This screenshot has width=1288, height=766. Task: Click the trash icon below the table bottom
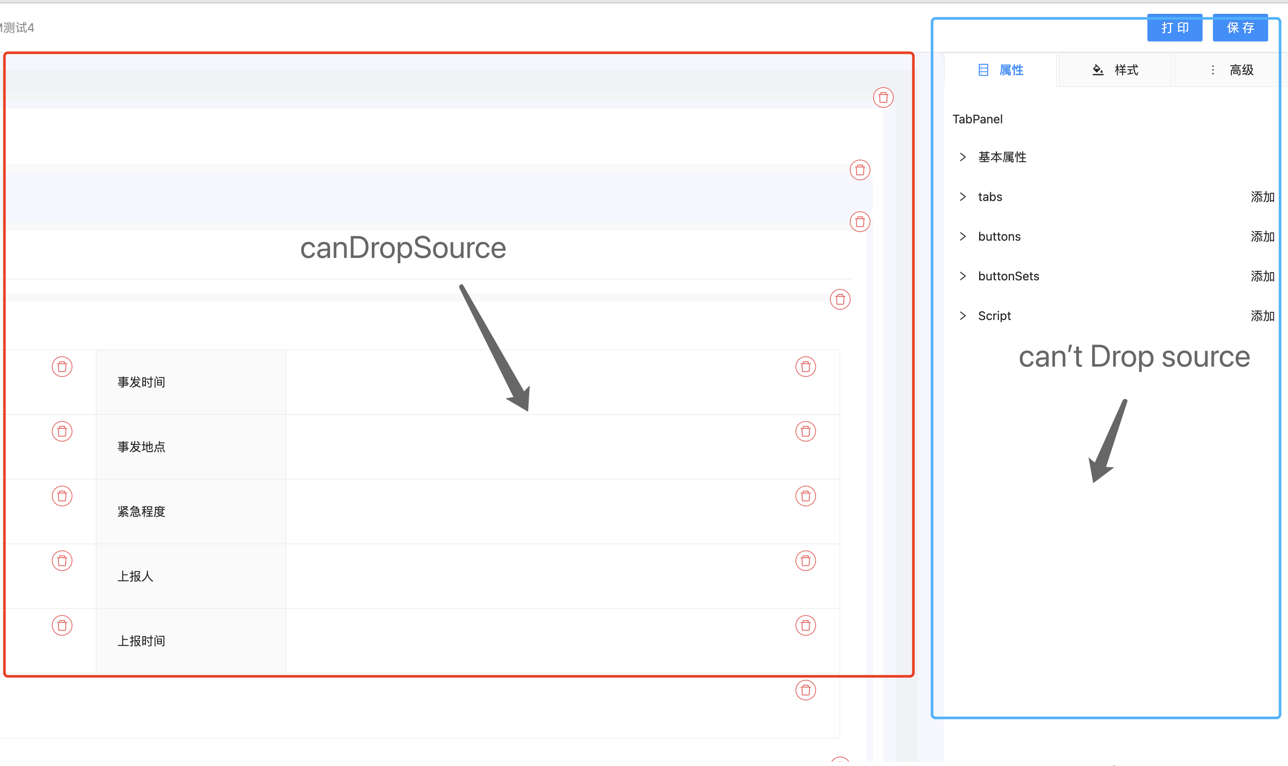coord(805,690)
